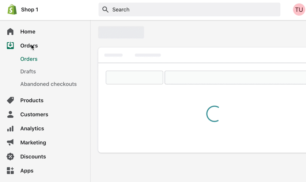Open the Marketing section
Viewport: 306px width, 182px height.
coord(33,143)
